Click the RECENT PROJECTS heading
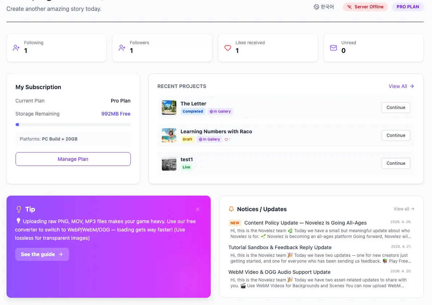432x305 pixels. click(181, 86)
